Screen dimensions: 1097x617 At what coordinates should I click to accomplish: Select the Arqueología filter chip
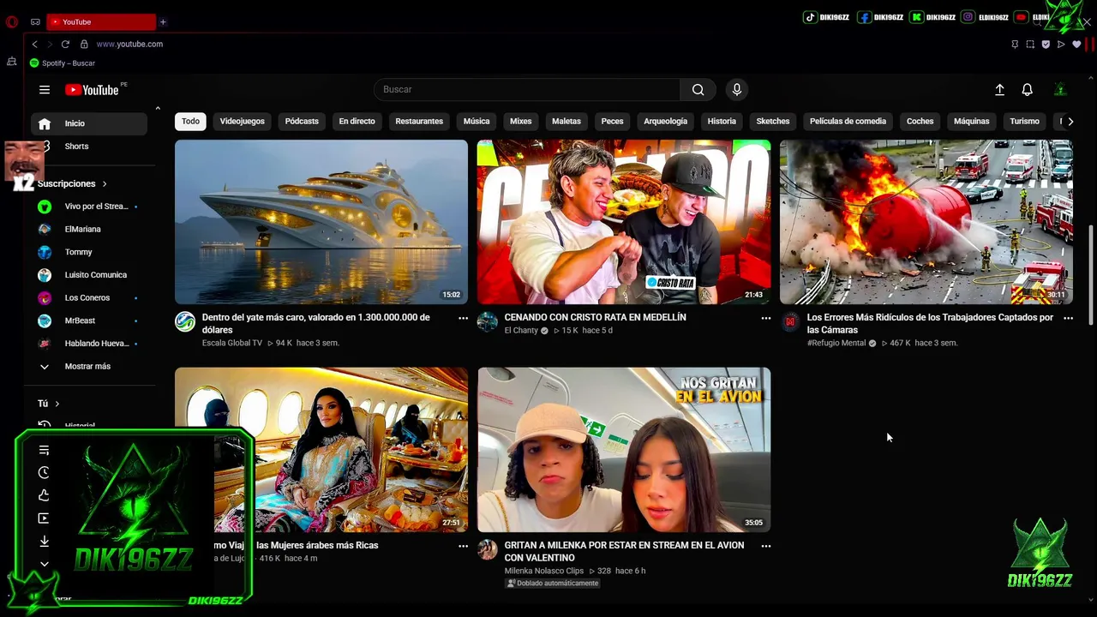665,122
